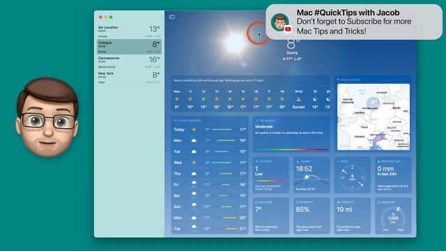Click the Sat row label in forecast
Image resolution: width=446 pixels, height=251 pixels.
pyautogui.click(x=176, y=196)
